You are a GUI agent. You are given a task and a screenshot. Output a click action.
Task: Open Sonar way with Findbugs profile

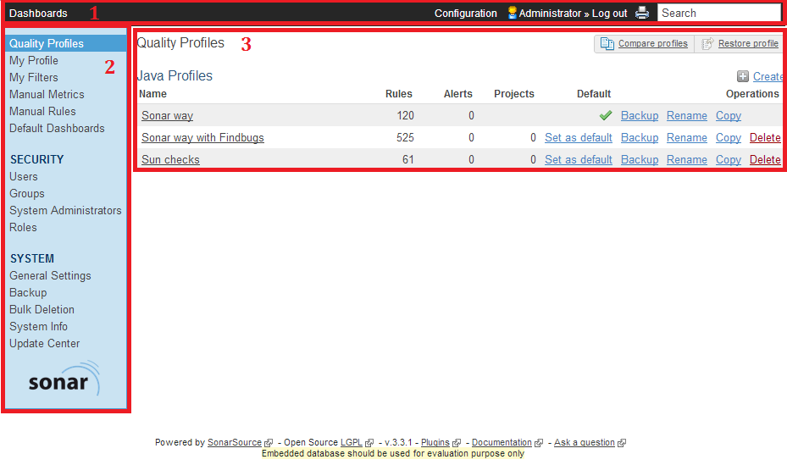[202, 138]
